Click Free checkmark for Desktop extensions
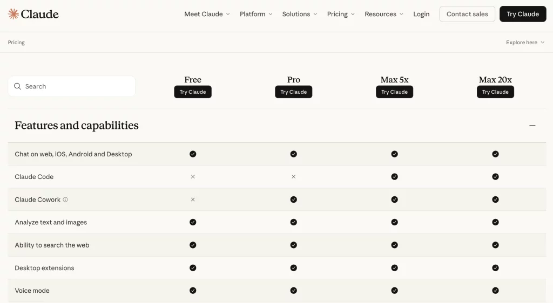The width and height of the screenshot is (553, 303). tap(193, 268)
